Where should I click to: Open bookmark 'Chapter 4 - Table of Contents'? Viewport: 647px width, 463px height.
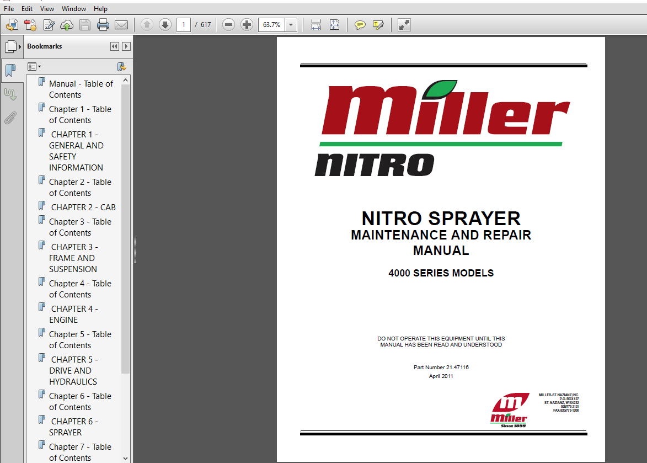point(80,289)
